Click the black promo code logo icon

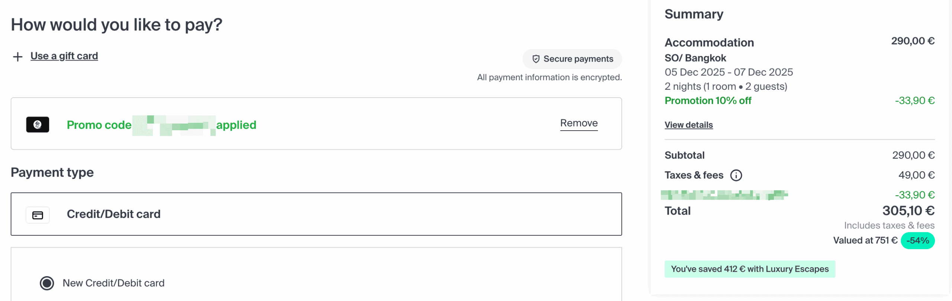point(38,125)
